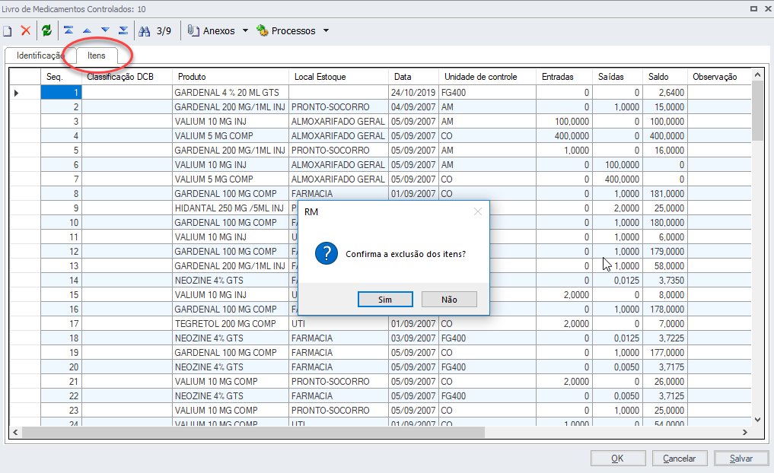This screenshot has height=473, width=774.
Task: Switch to the Identificação tab
Action: pyautogui.click(x=40, y=56)
